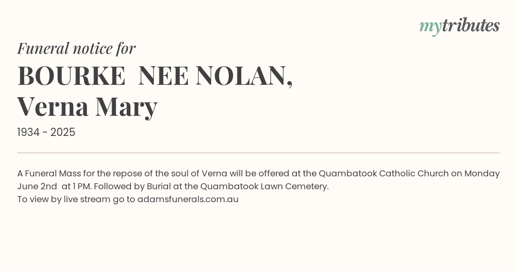The height and width of the screenshot is (271, 517).
Task: Click "Quambatook Lawn Cemetery" text
Action: coord(264,186)
